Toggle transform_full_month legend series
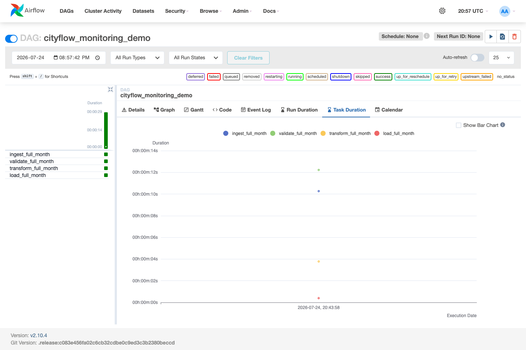Viewport: 526px width, 350px height. click(x=346, y=133)
